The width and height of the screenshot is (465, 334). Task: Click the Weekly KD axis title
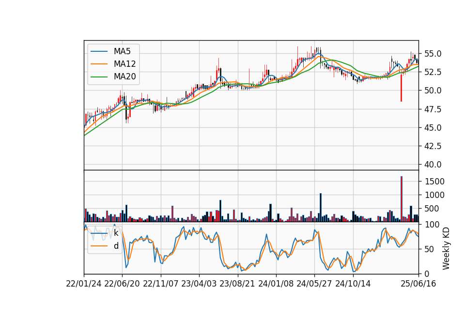click(x=446, y=249)
